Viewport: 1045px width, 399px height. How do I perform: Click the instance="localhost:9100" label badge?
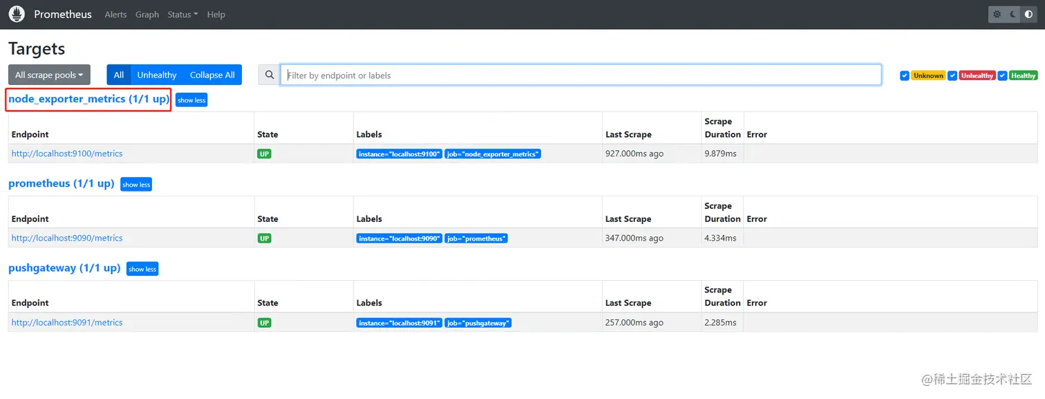click(x=399, y=154)
